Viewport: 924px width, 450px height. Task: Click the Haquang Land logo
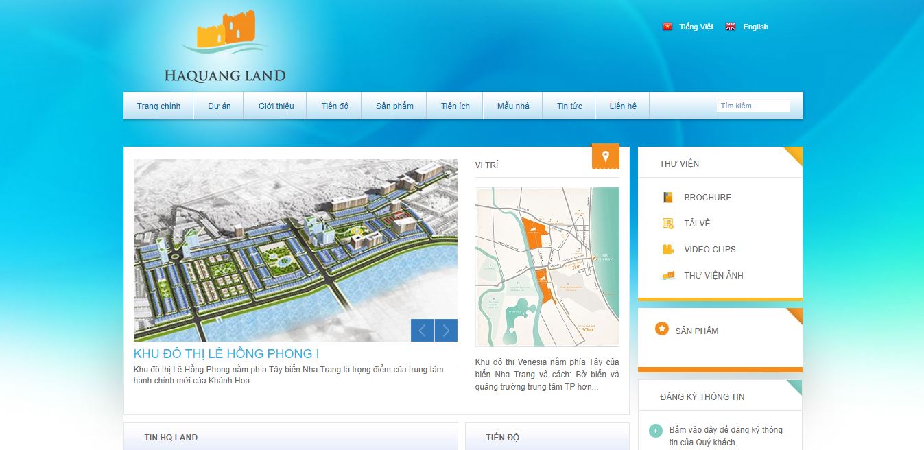click(225, 47)
